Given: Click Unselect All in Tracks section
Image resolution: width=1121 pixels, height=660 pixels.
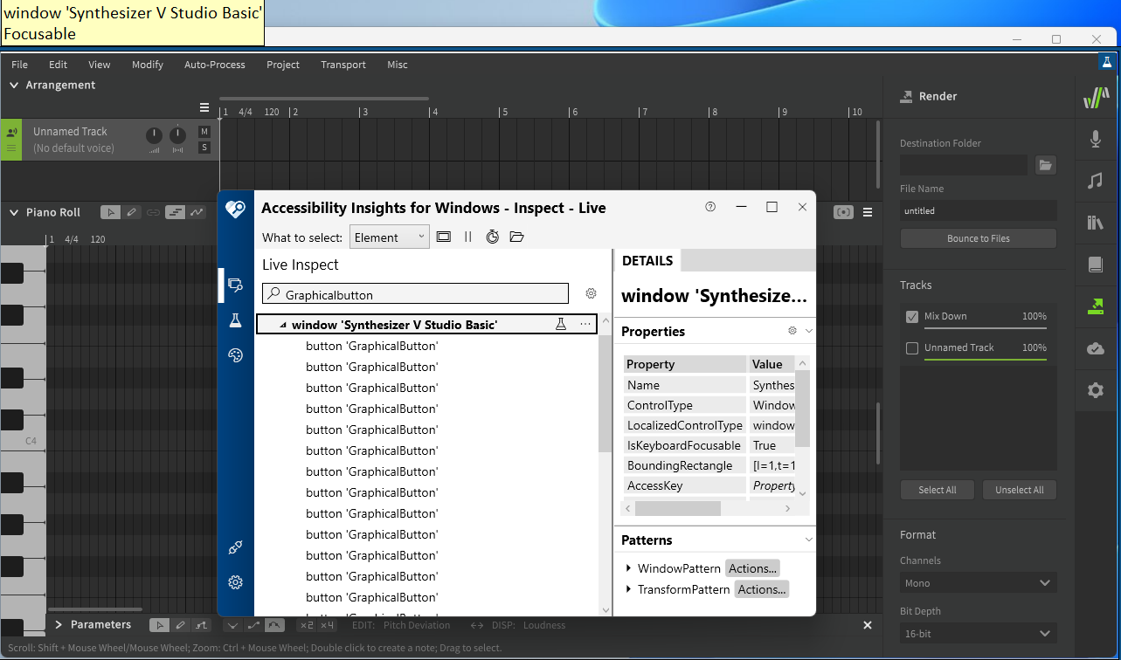Looking at the screenshot, I should 1020,490.
